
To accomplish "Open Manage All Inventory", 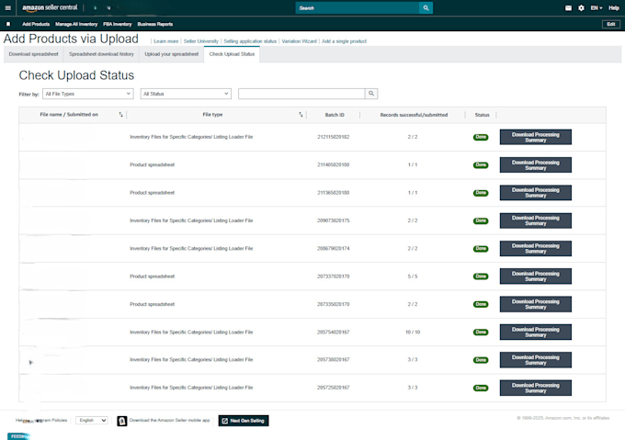I will [x=76, y=24].
